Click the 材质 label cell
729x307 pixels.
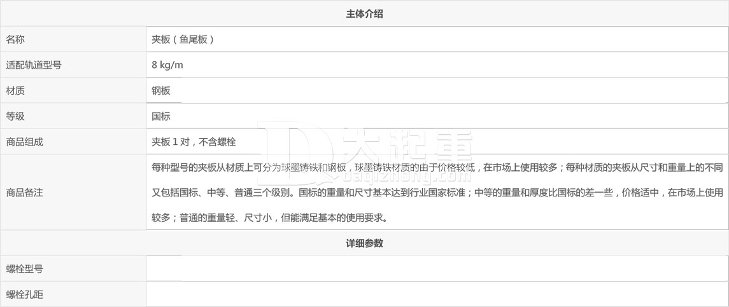[x=73, y=90]
